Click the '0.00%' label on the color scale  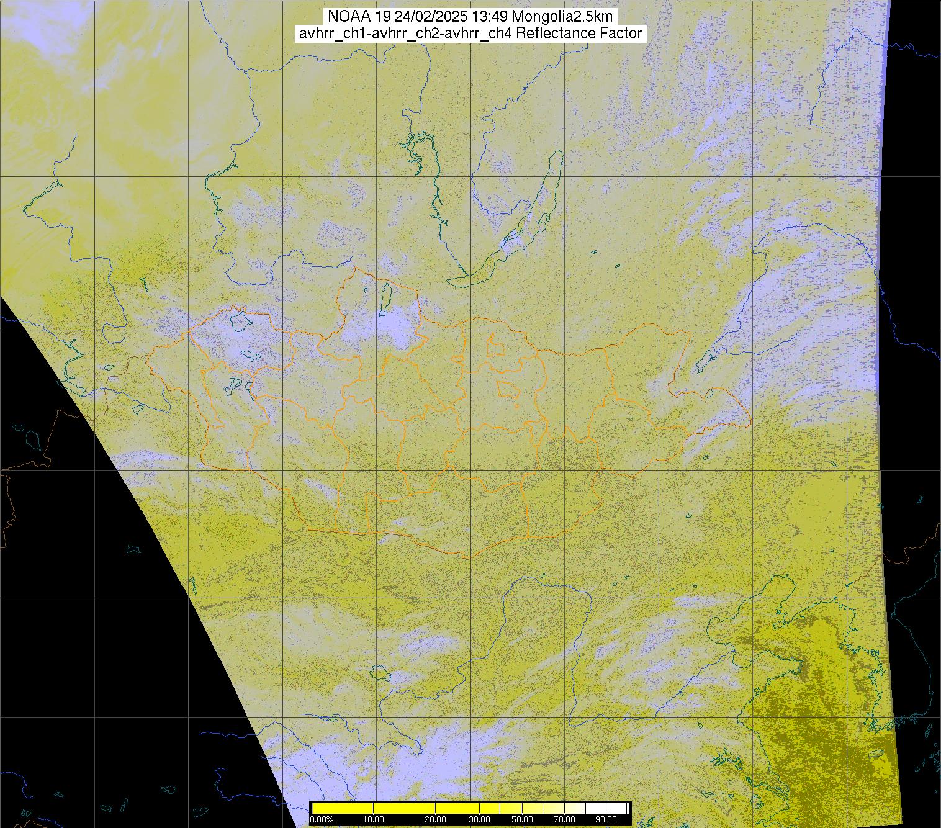(x=322, y=819)
